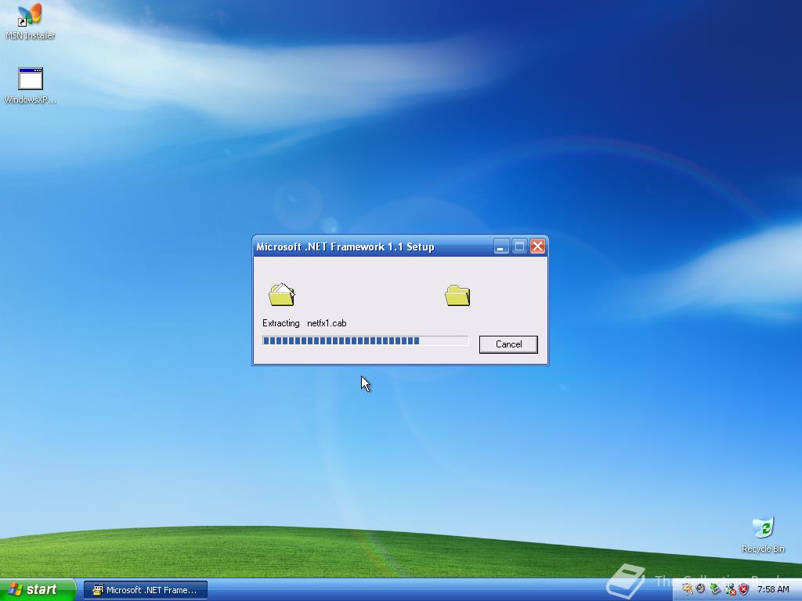Open the MSN Installer desktop shortcut

(x=31, y=22)
